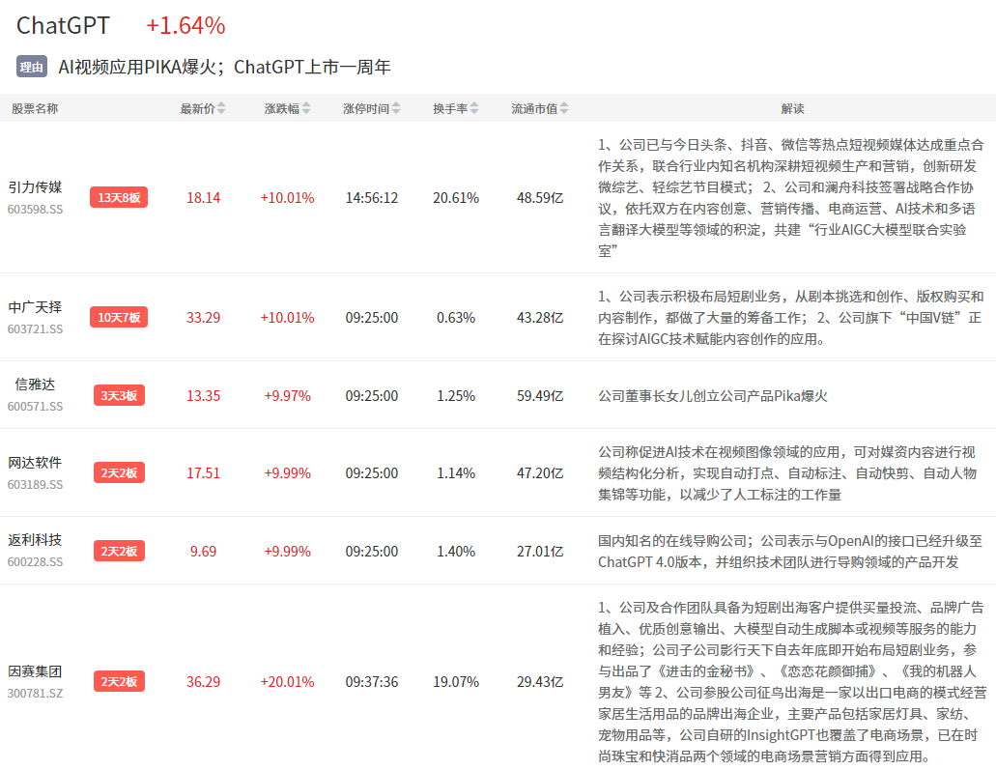Open stock 返利科技
This screenshot has height=770, width=996.
35,540
